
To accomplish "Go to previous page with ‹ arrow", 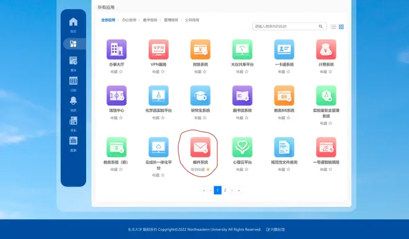I will pyautogui.click(x=211, y=191).
